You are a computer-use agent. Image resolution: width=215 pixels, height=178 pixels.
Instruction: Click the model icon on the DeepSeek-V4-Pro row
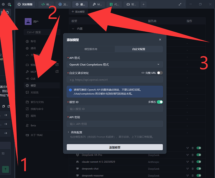point(77,155)
